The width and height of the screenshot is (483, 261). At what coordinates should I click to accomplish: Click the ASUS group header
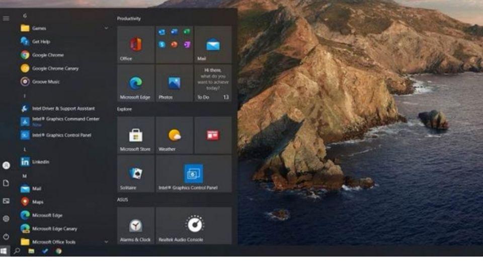pos(122,200)
